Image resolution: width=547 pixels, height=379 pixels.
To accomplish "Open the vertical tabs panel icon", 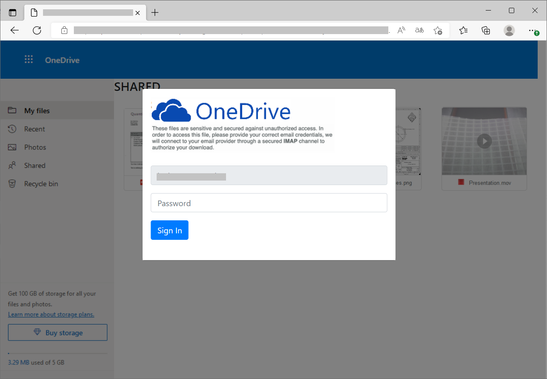I will click(13, 13).
